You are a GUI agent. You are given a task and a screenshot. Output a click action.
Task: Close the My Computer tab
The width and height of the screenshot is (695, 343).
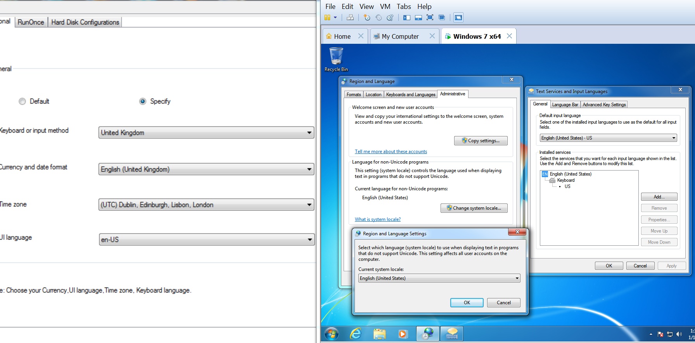(x=432, y=36)
